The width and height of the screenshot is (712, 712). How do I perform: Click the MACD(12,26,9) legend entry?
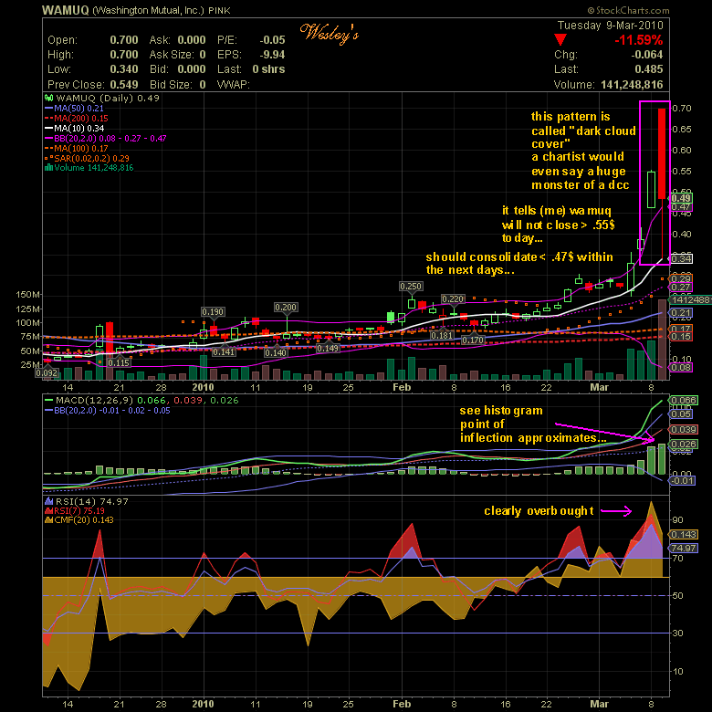point(141,401)
